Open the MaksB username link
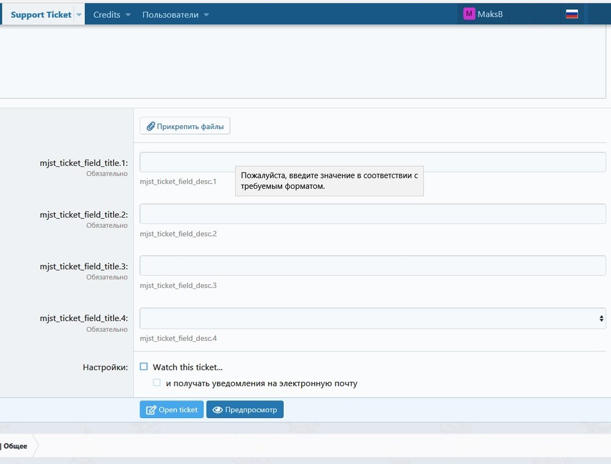Screen dimensions: 611x464 [491, 14]
